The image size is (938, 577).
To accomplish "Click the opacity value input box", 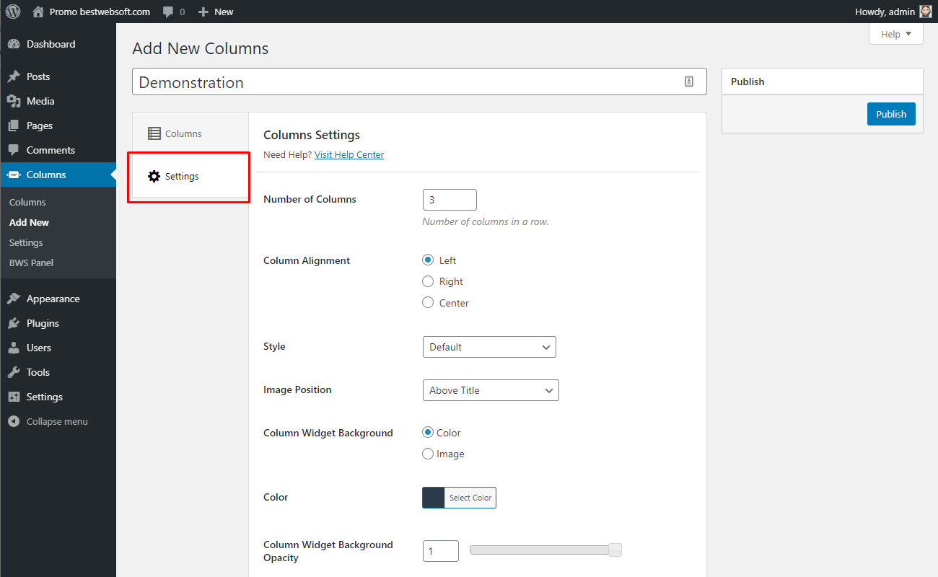I will [441, 551].
